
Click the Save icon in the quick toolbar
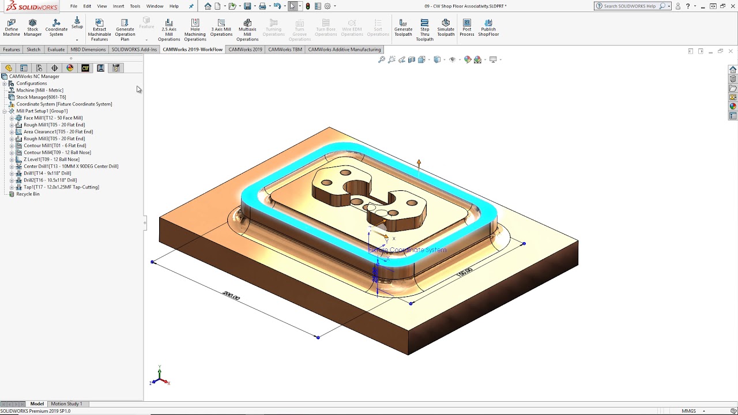coord(247,6)
